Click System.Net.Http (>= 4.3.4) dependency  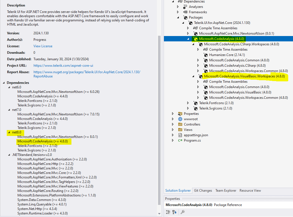pyautogui.click(x=37, y=209)
